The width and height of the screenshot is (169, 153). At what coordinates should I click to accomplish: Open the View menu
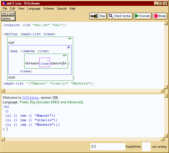[21, 8]
